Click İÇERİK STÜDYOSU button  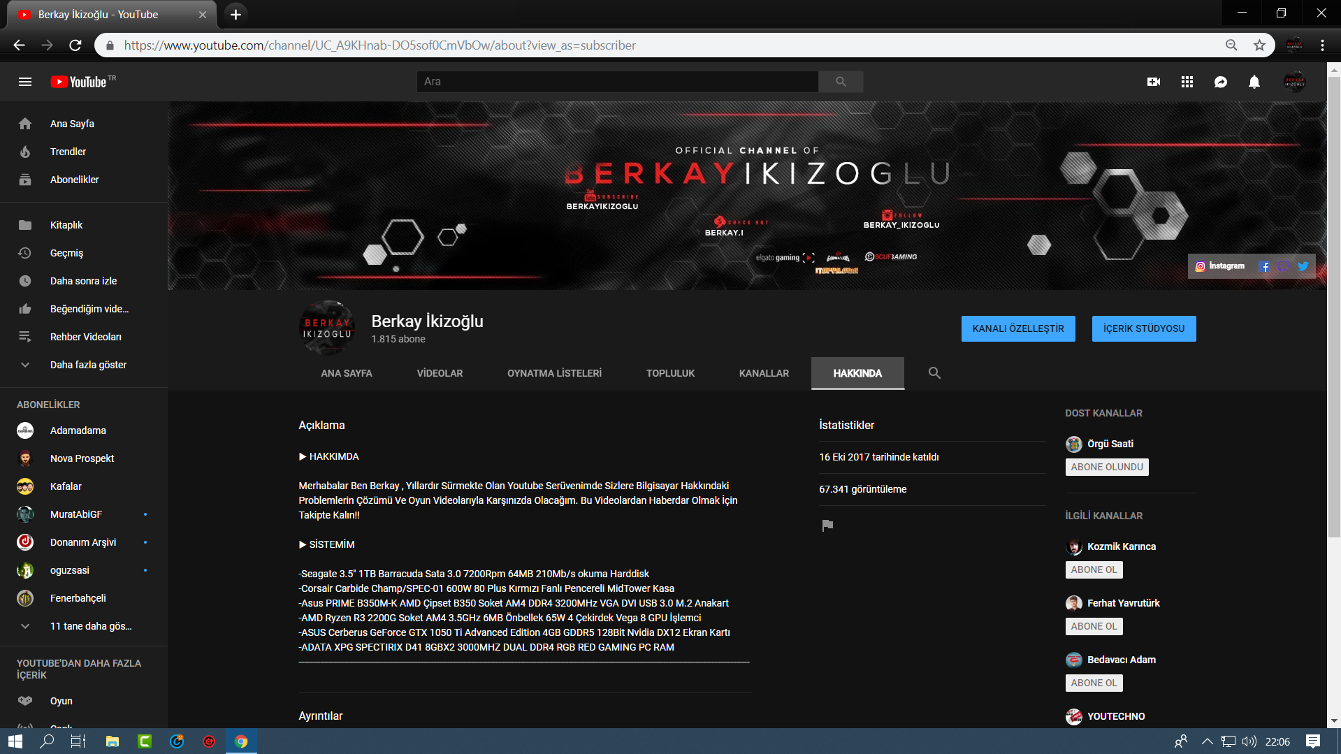[x=1144, y=328]
